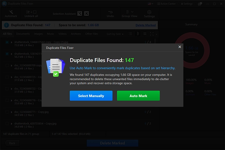Select the grid thumbnail view icon
Screen dimensions: 225x150
[145, 34]
